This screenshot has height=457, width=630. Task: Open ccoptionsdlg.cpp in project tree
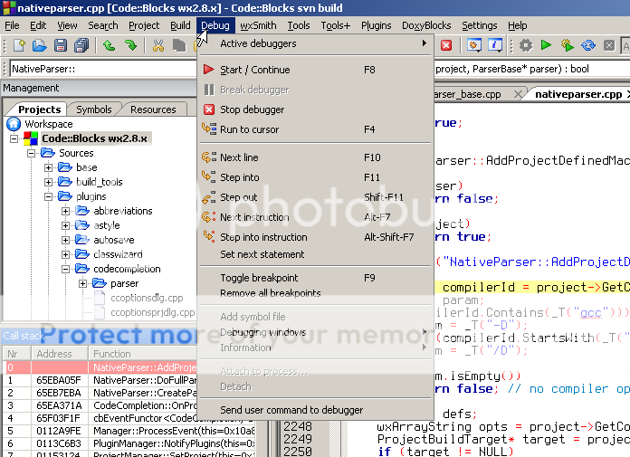pos(147,298)
